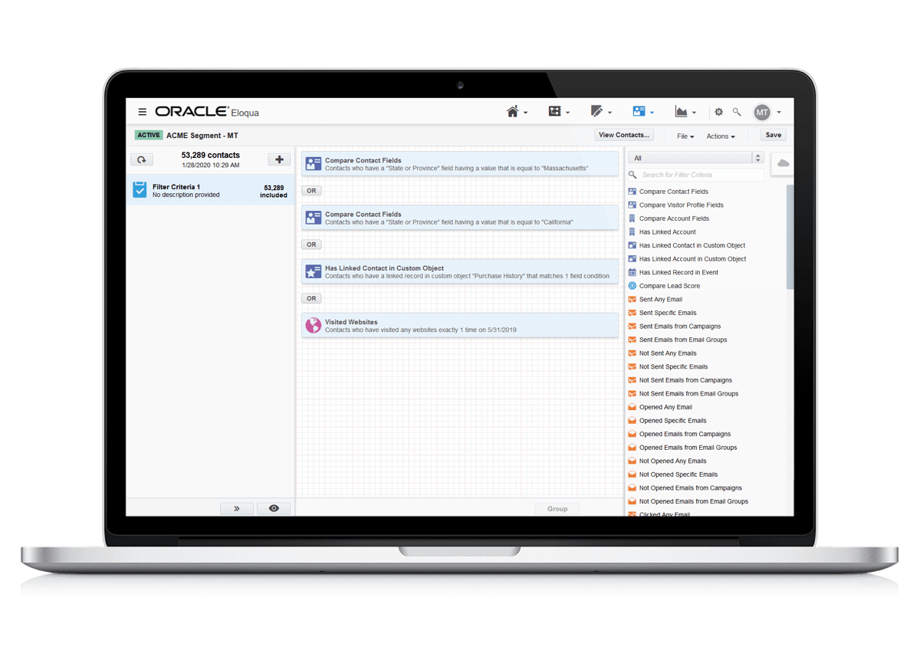Expand Home menu dropdown arrow
The image size is (920, 650).
tap(525, 113)
